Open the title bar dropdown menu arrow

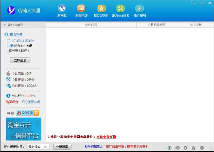(x=195, y=3)
